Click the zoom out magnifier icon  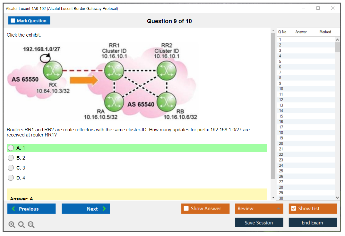click(31, 225)
